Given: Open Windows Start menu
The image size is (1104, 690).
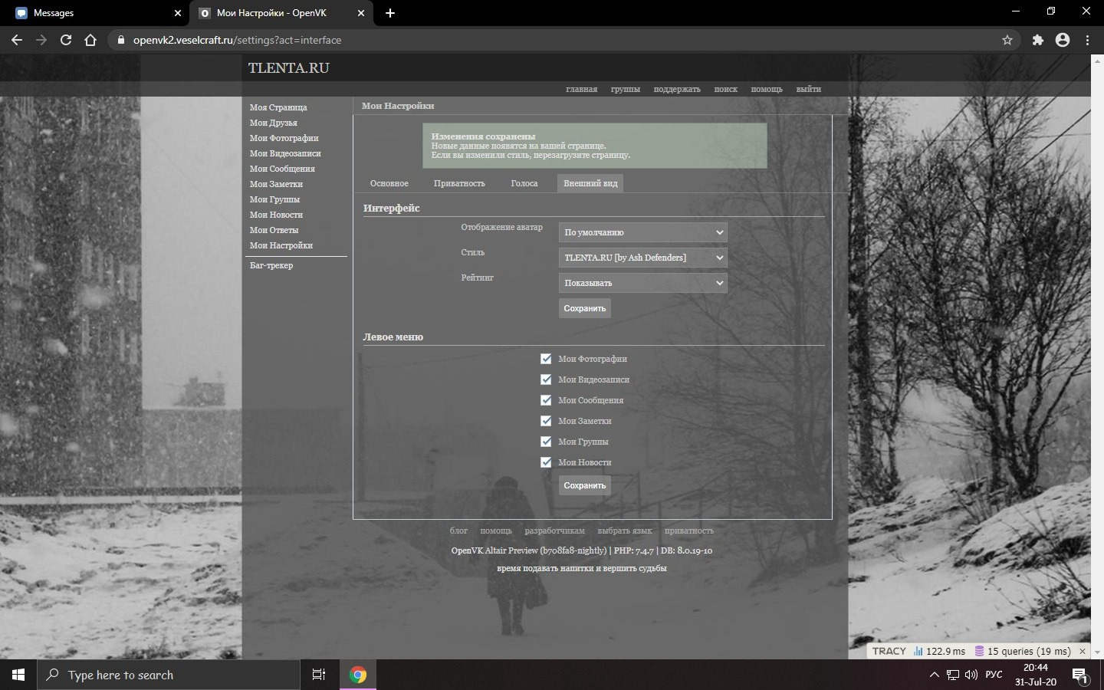Looking at the screenshot, I should 18,675.
